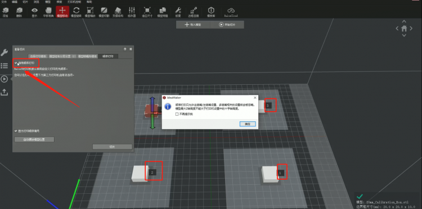Click the home view navigation icon
This screenshot has height=209, width=422.
point(404,29)
